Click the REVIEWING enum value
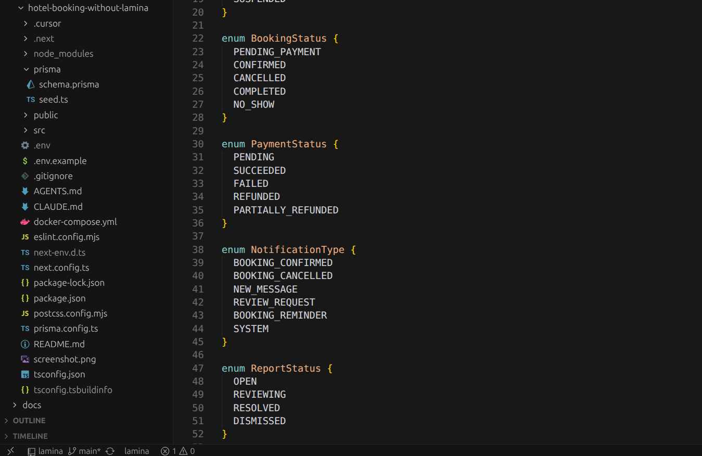Screen dimensions: 702x456 (259, 394)
